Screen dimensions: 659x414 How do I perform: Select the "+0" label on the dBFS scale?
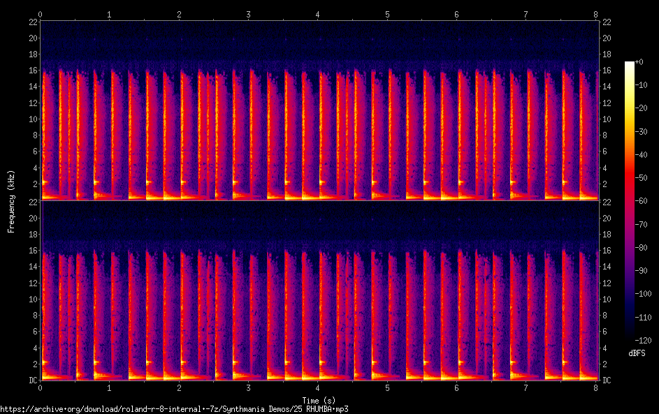(639, 61)
